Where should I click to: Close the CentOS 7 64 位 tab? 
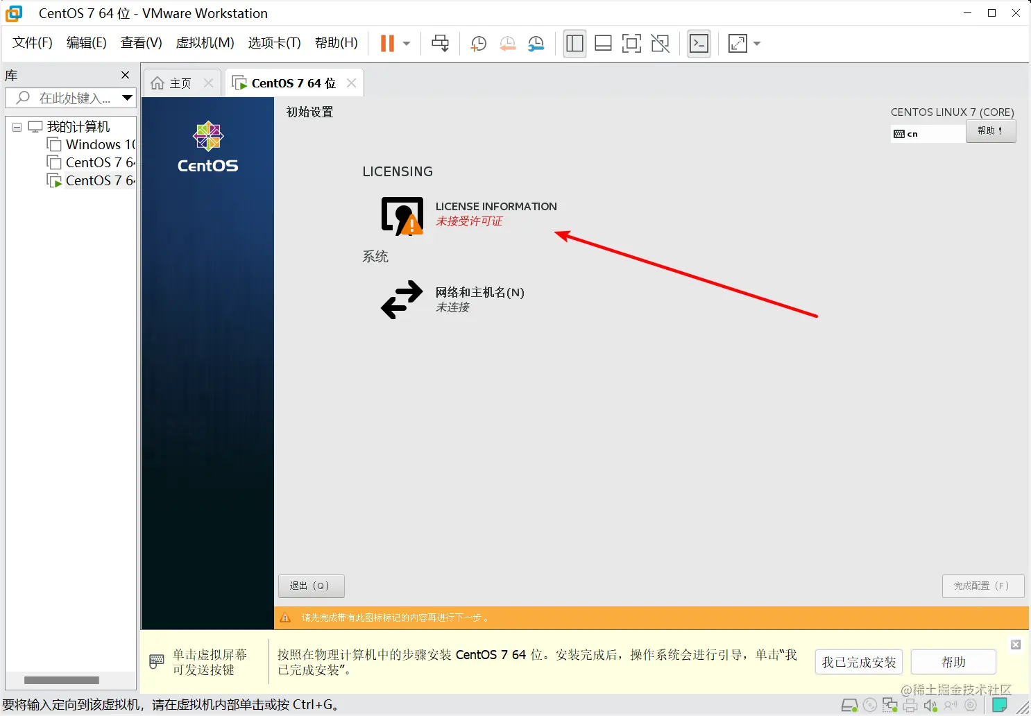[x=351, y=83]
